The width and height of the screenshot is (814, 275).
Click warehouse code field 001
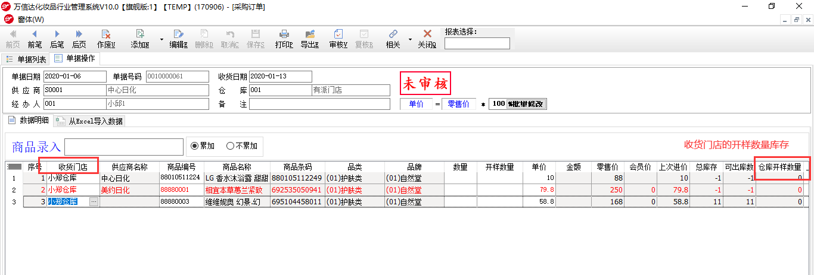pyautogui.click(x=280, y=90)
